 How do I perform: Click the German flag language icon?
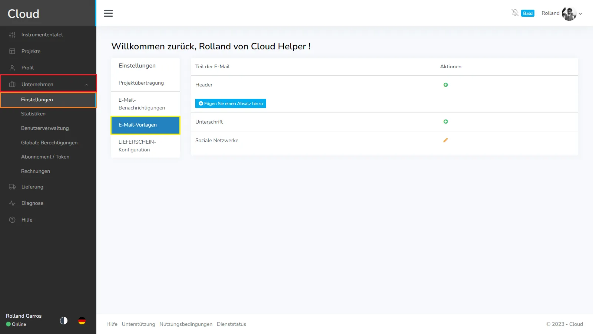click(82, 321)
